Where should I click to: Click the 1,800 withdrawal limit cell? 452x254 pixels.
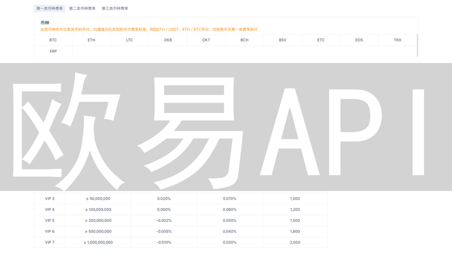[x=295, y=231]
